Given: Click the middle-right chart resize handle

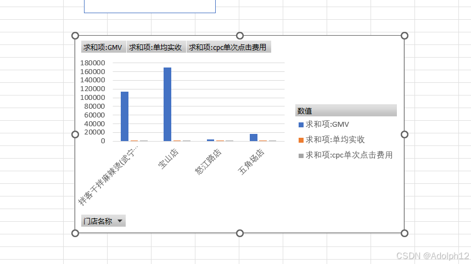Looking at the screenshot, I should coord(405,134).
